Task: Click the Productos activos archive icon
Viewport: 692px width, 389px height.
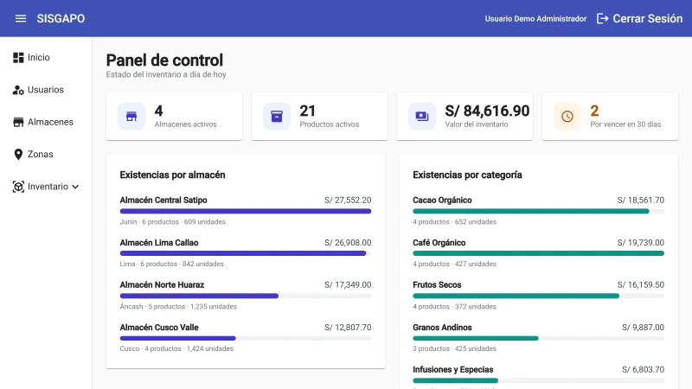Action: coord(277,117)
